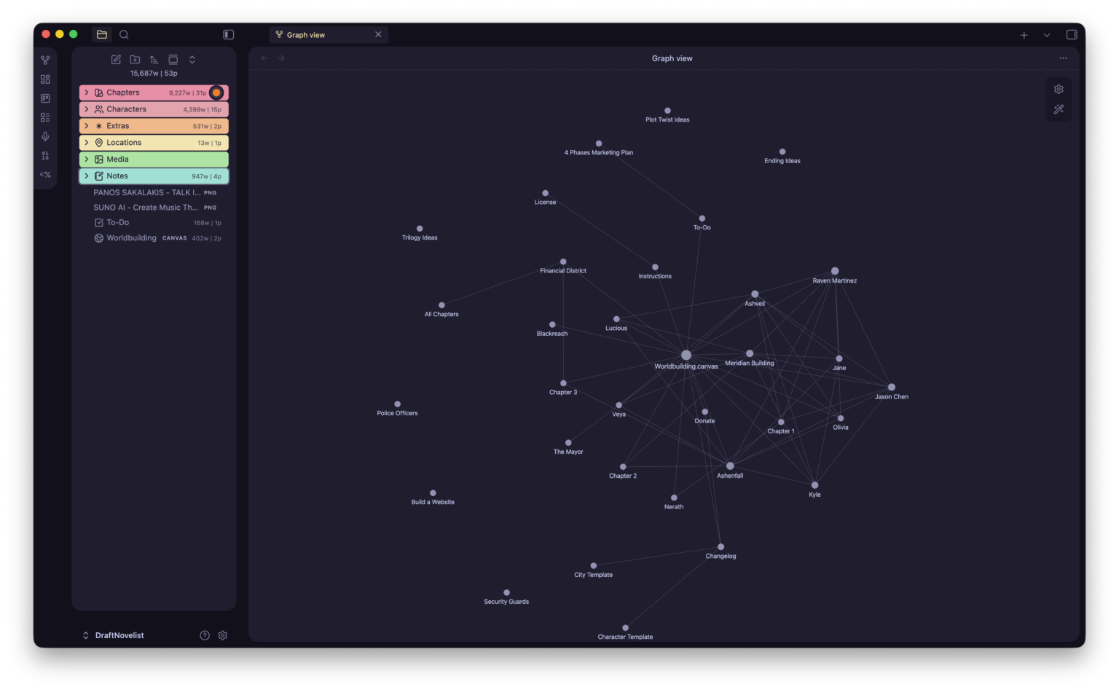
Task: Open more options via the ellipsis menu
Action: 1063,58
